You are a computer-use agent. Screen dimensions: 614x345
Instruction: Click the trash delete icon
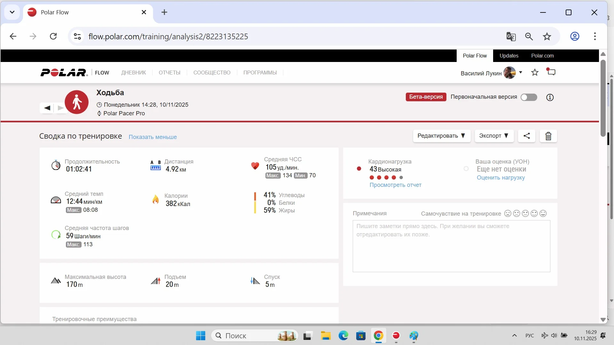click(x=548, y=136)
